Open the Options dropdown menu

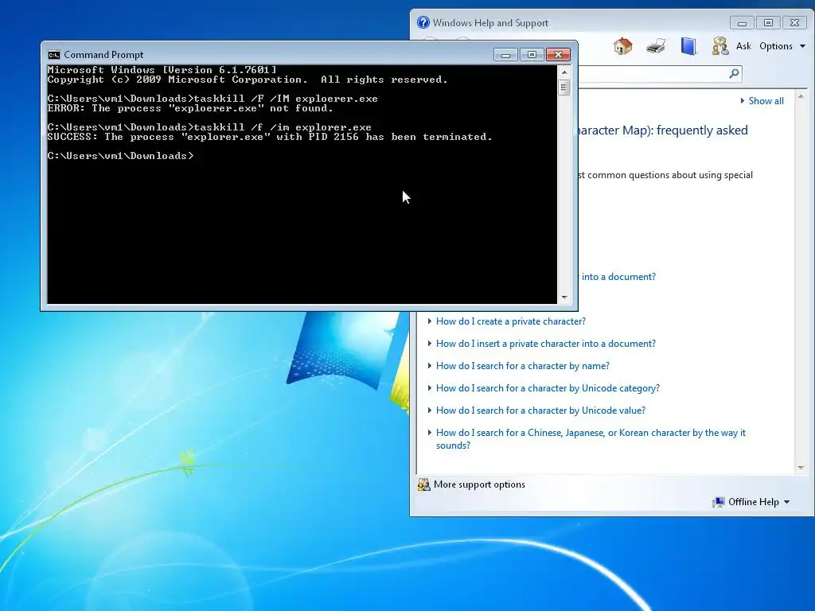[782, 46]
